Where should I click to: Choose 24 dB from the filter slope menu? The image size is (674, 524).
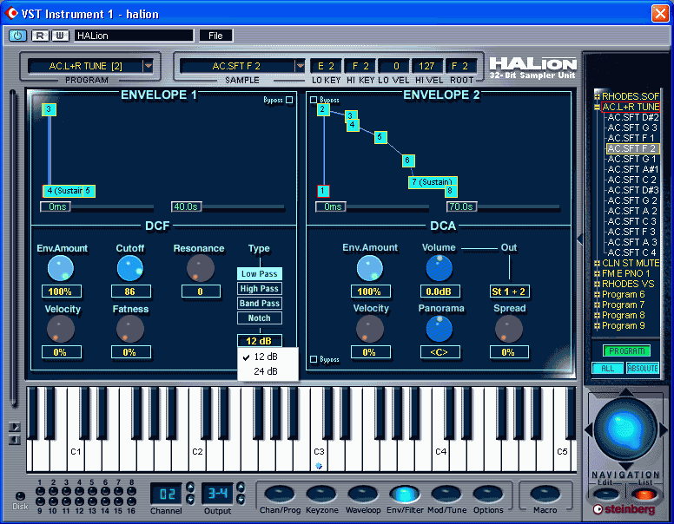tap(268, 371)
